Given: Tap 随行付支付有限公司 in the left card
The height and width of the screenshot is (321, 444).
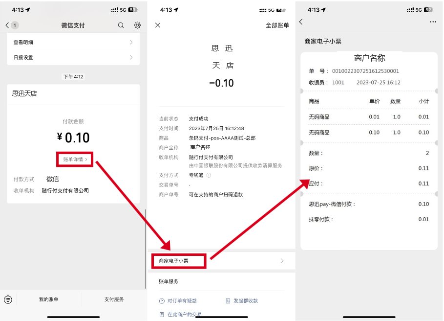Looking at the screenshot, I should [x=65, y=190].
